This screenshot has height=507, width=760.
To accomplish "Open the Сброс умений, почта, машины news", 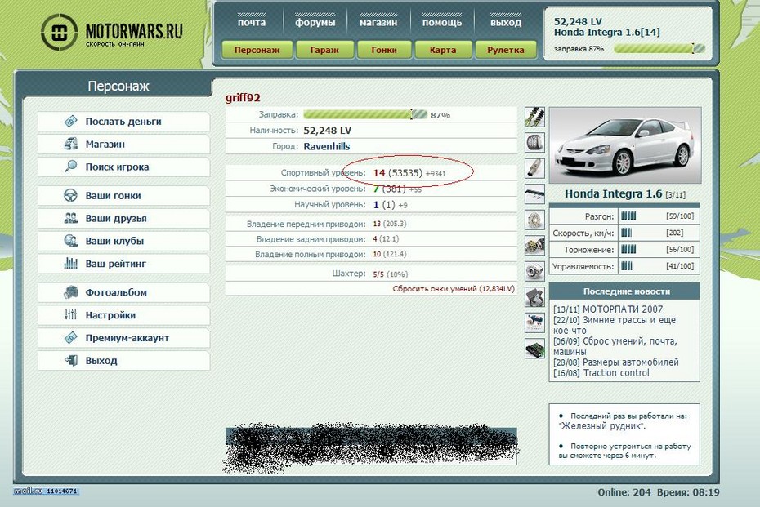I will pyautogui.click(x=615, y=346).
